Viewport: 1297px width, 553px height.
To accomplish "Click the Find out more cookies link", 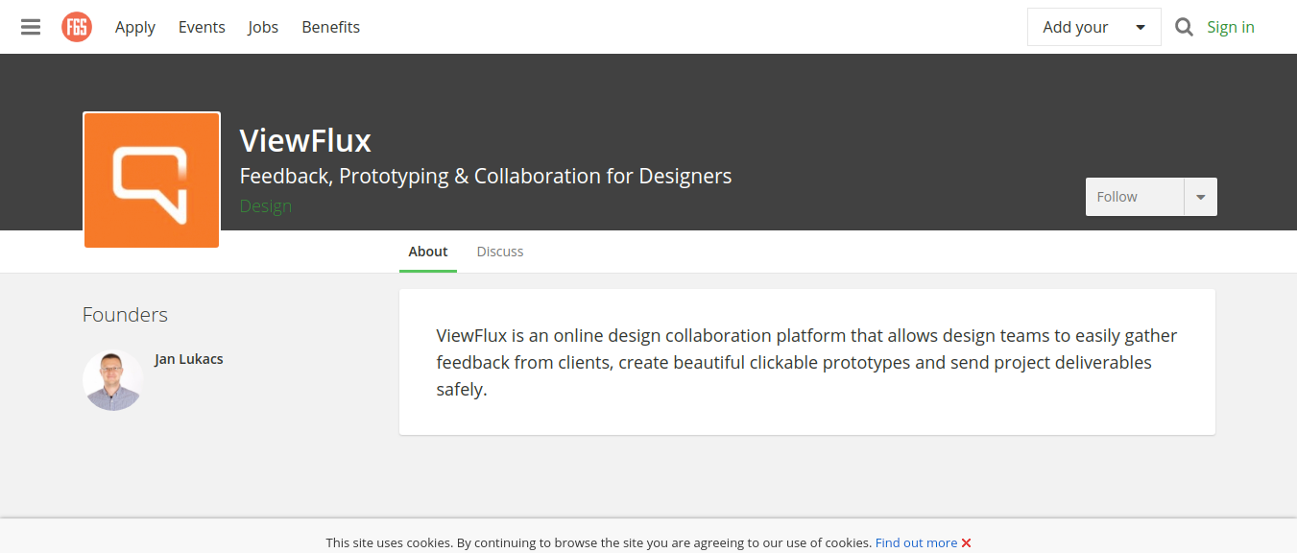I will click(916, 542).
